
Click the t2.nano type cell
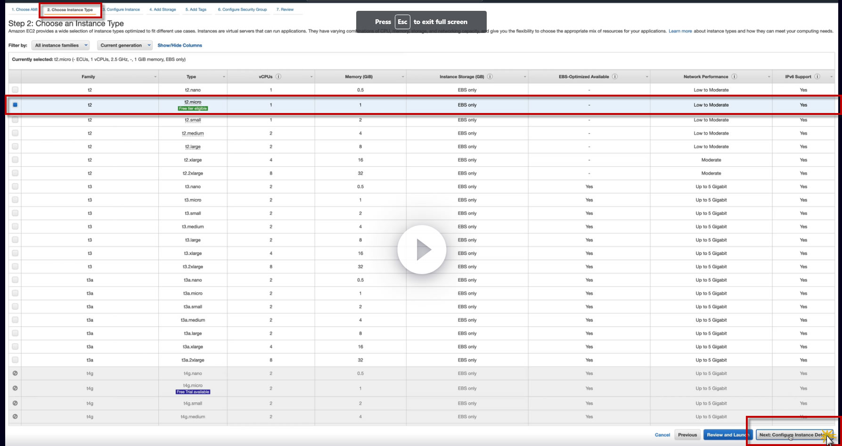coord(193,90)
